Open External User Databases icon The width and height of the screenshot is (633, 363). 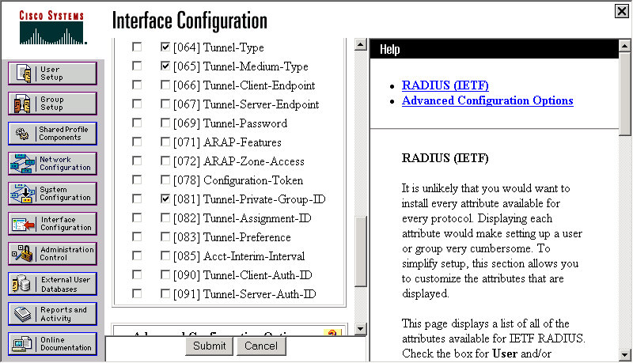click(x=22, y=284)
